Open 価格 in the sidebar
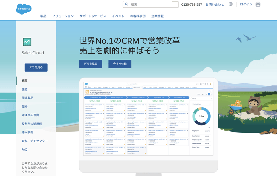This screenshot has height=176, width=277. point(24,106)
